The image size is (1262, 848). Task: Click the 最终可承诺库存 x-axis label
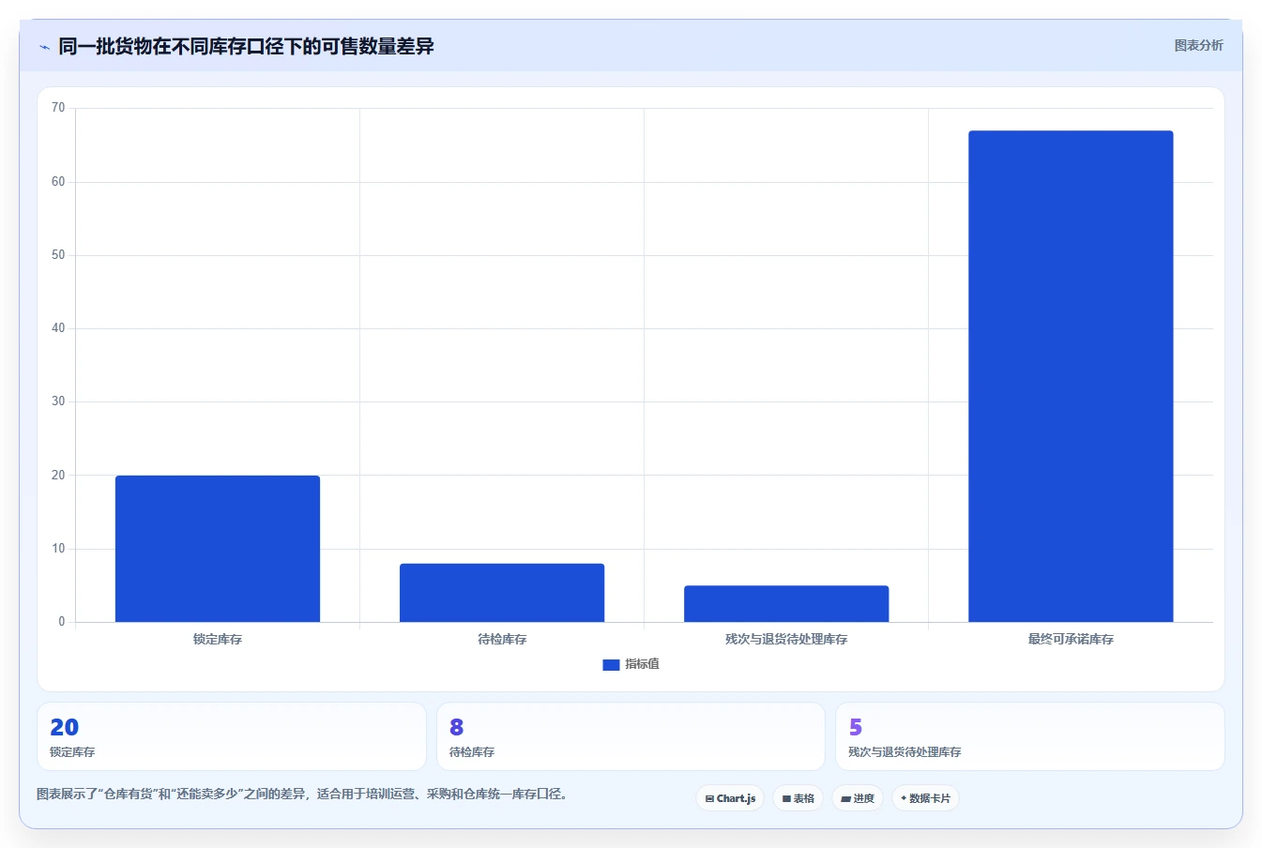1071,639
